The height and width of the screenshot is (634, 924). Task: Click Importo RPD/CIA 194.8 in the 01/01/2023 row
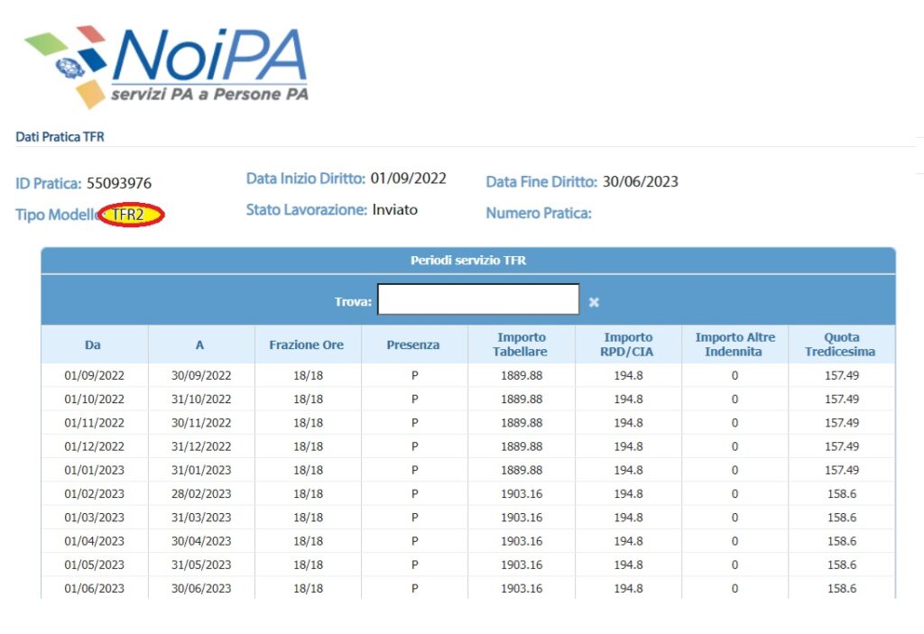tap(628, 470)
